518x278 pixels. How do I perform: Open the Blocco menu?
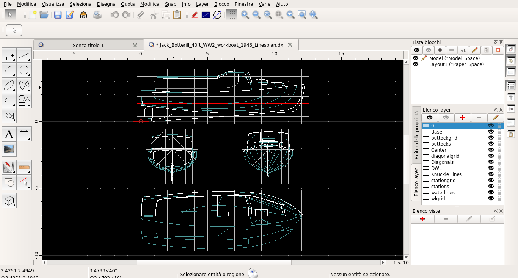click(221, 4)
